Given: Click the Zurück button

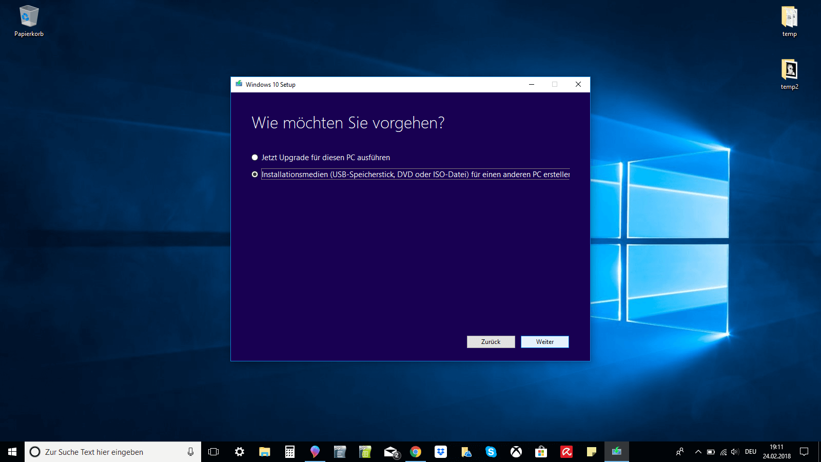Looking at the screenshot, I should pos(491,342).
